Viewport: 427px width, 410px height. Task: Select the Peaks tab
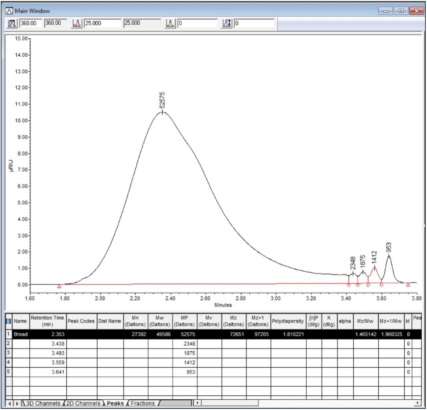[x=115, y=403]
